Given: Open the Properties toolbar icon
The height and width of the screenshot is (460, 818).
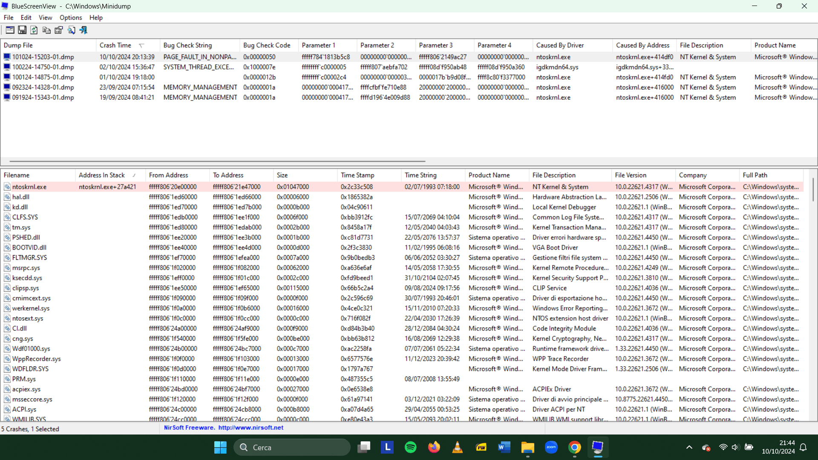Looking at the screenshot, I should coord(59,30).
